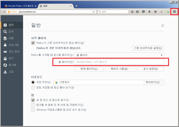Open the downloads arrow icon
179x127 pixels.
(149, 12)
